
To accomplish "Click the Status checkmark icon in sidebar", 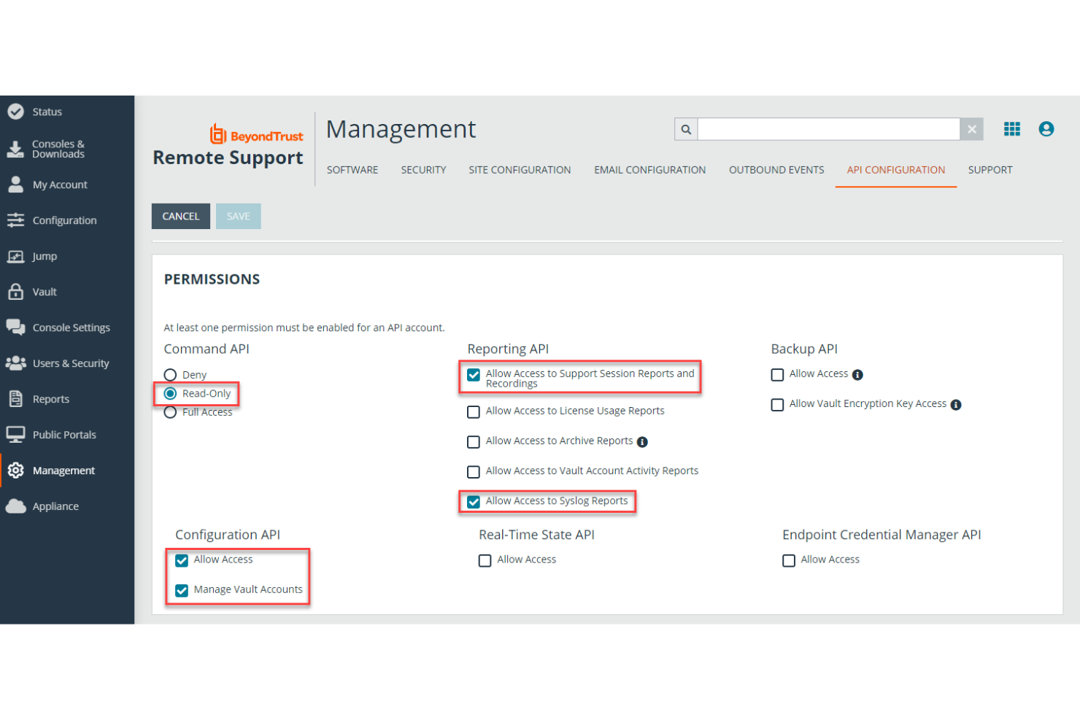I will point(15,112).
